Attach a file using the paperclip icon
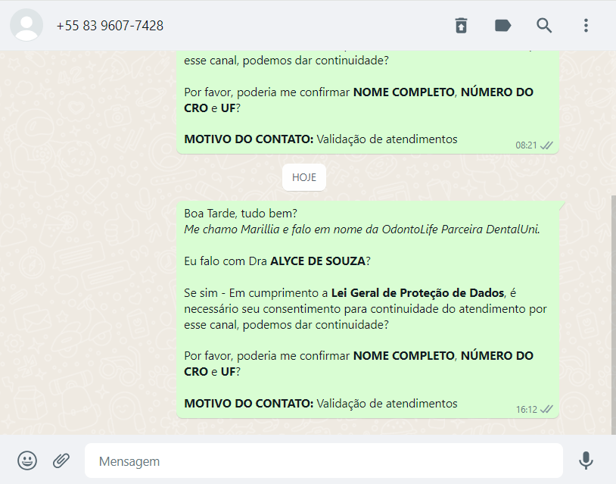Image resolution: width=616 pixels, height=484 pixels. coord(61,461)
